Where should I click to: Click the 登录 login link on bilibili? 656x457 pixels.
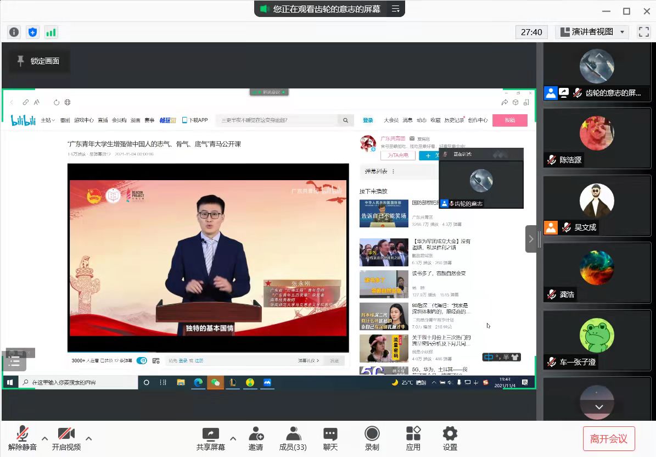(x=368, y=120)
